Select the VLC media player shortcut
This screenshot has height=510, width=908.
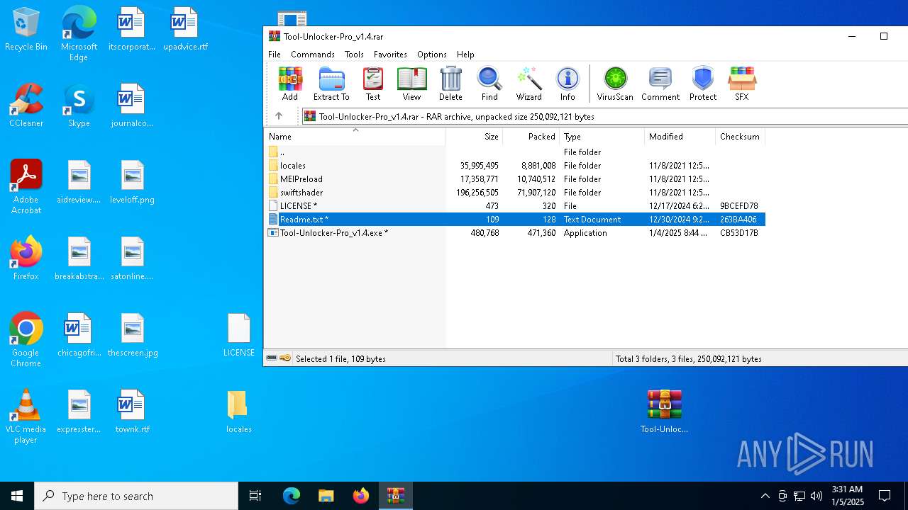click(26, 416)
